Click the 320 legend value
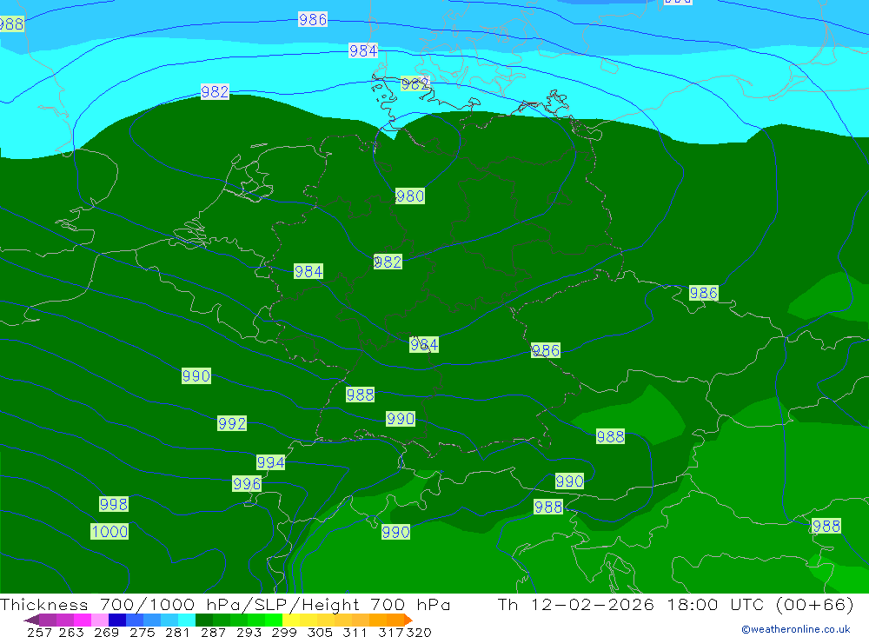The width and height of the screenshot is (869, 637). (x=419, y=632)
